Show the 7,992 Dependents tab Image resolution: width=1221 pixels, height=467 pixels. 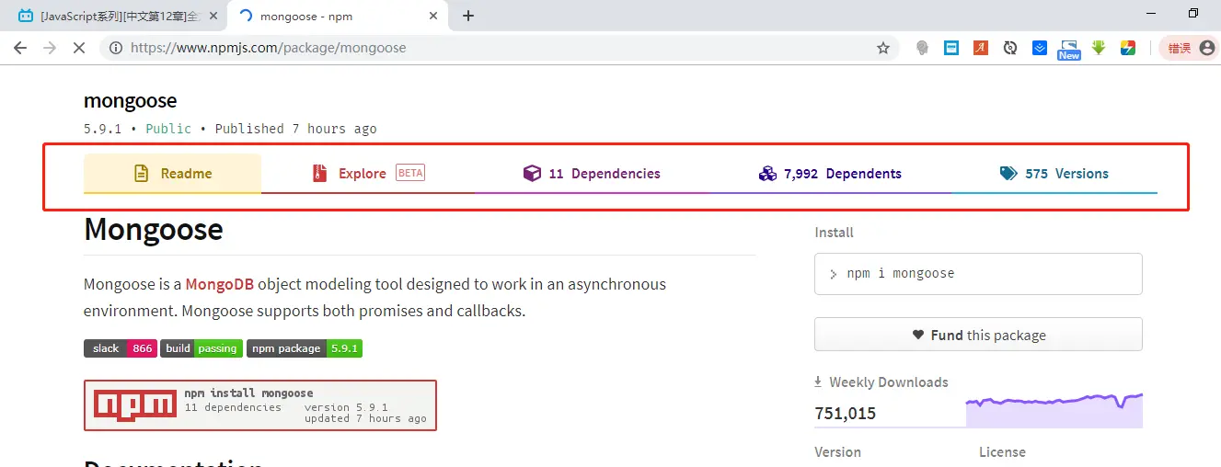coord(830,174)
